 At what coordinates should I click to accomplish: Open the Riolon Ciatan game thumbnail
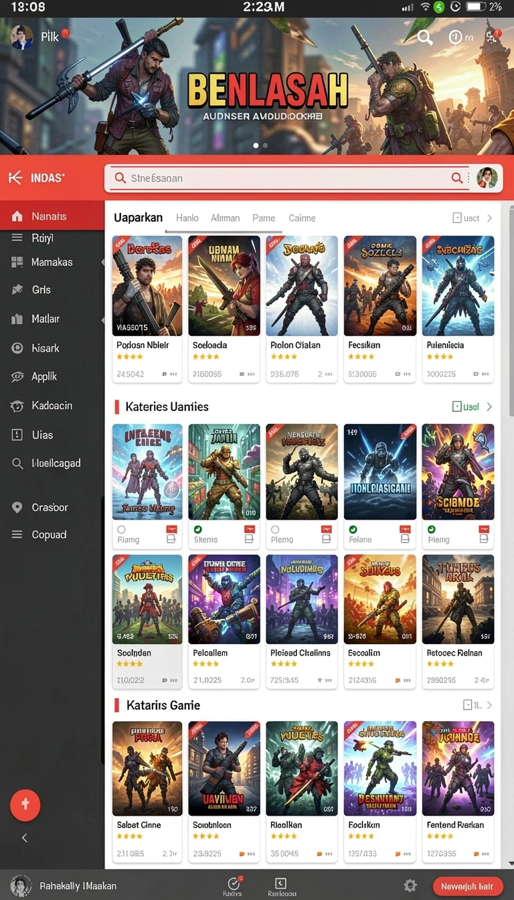[302, 285]
